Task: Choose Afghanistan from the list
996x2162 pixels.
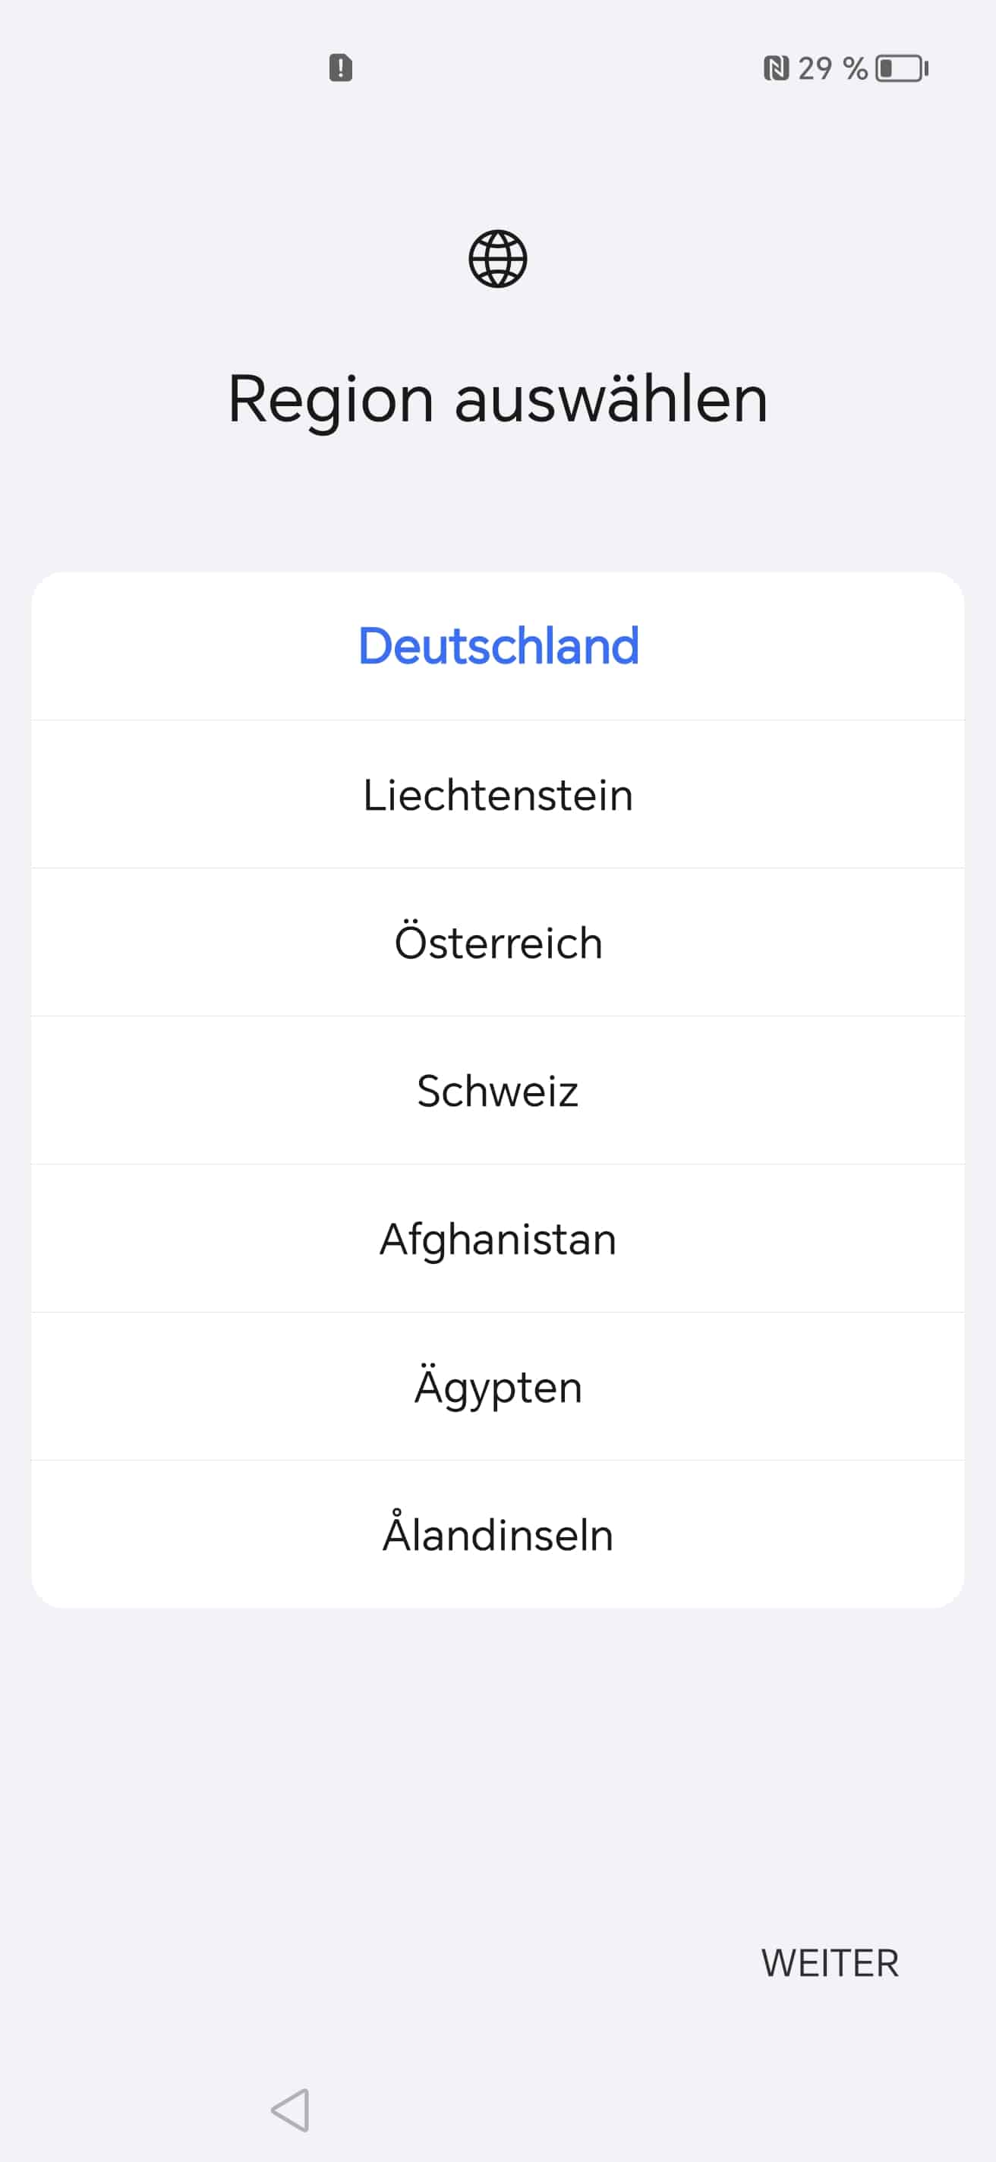Action: [x=497, y=1239]
